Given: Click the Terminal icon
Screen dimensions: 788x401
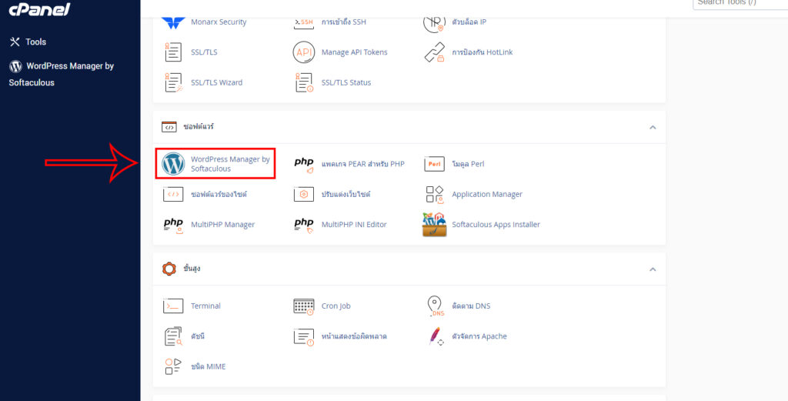Looking at the screenshot, I should click(173, 306).
